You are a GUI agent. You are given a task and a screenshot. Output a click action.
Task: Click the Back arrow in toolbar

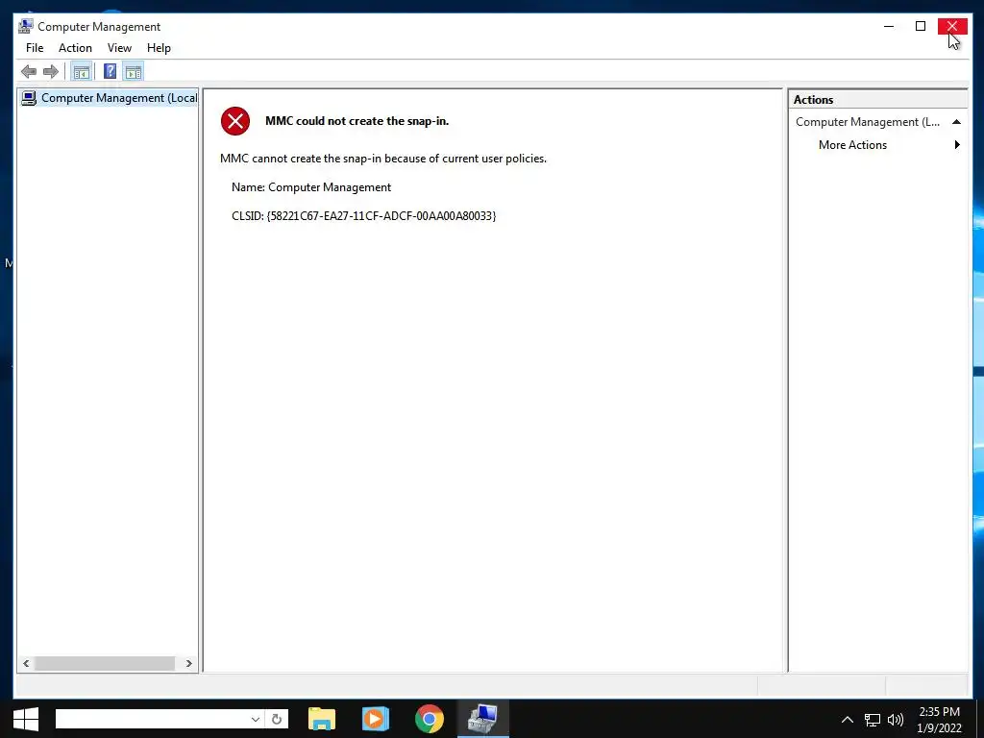(29, 71)
